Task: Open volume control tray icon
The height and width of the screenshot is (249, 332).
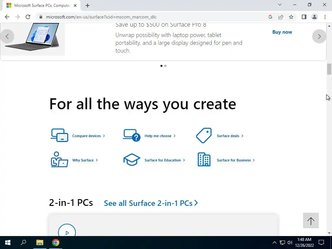Action: (290, 243)
